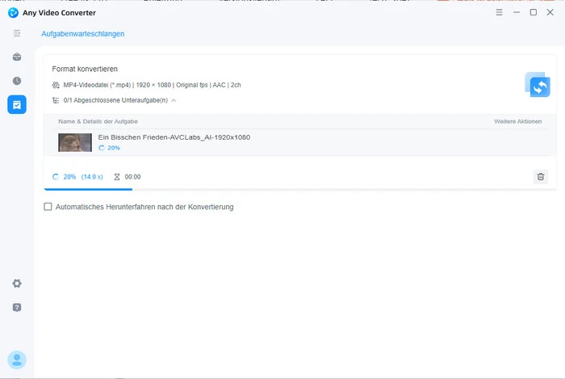This screenshot has height=379, width=565.
Task: Click the Weitere Aktionen column header
Action: tap(517, 121)
